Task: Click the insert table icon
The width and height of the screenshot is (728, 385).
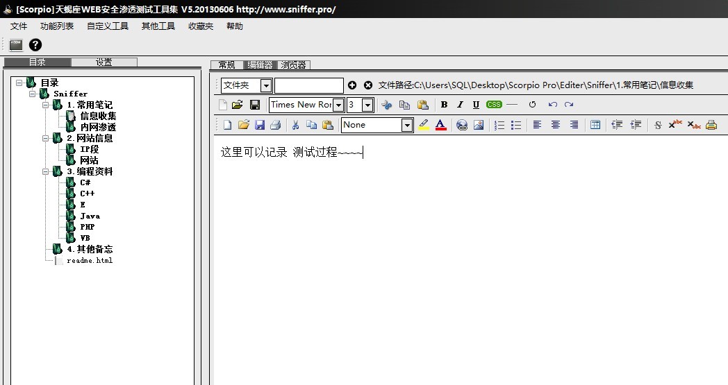Action: (595, 125)
